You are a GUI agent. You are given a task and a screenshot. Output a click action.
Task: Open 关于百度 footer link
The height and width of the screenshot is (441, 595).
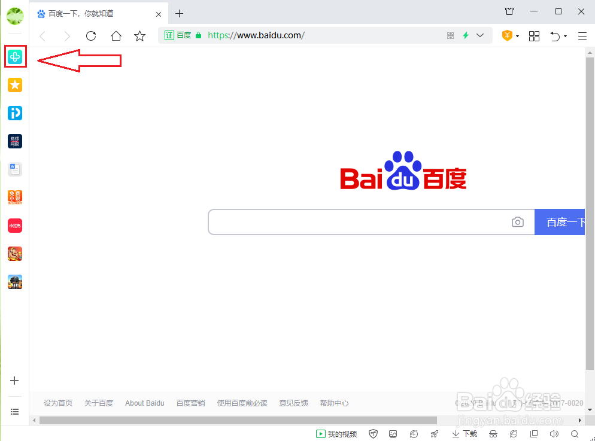[x=99, y=403]
